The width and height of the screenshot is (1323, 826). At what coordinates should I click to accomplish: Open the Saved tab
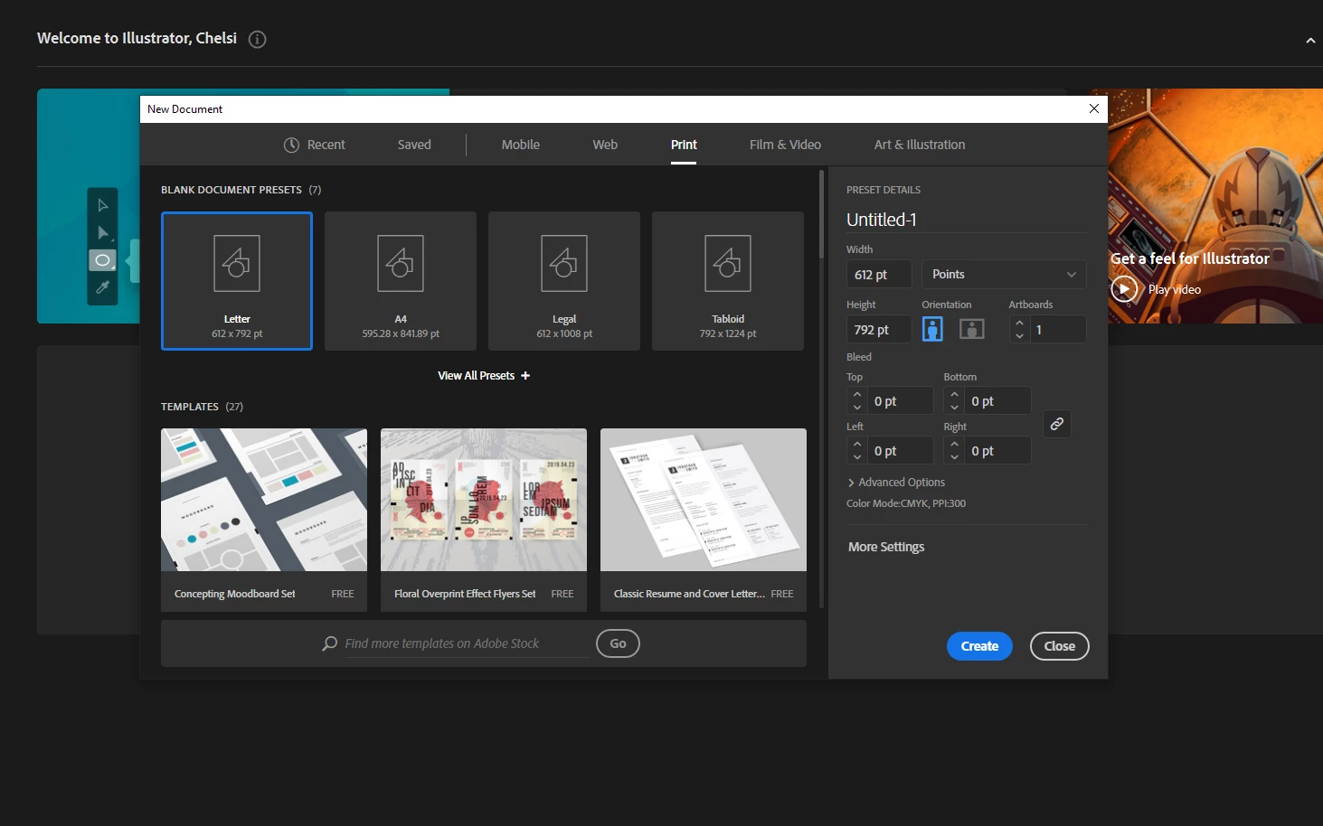(414, 145)
